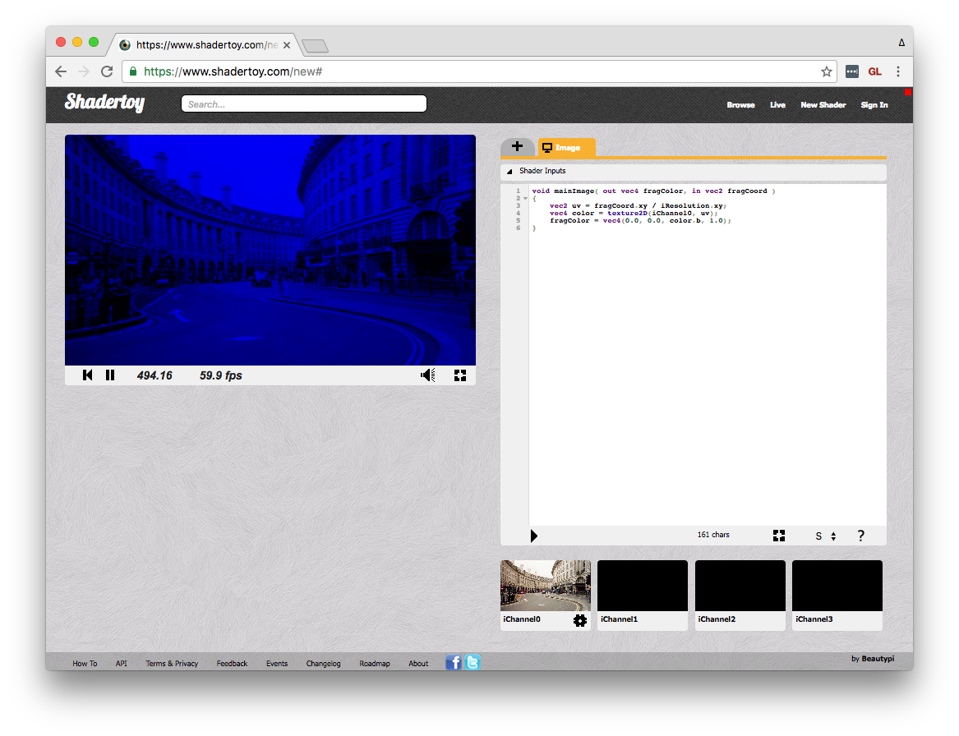
Task: Mute the shader audio speaker icon
Action: 428,375
